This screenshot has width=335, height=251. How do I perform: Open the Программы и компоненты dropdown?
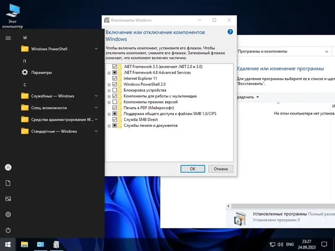click(327, 51)
